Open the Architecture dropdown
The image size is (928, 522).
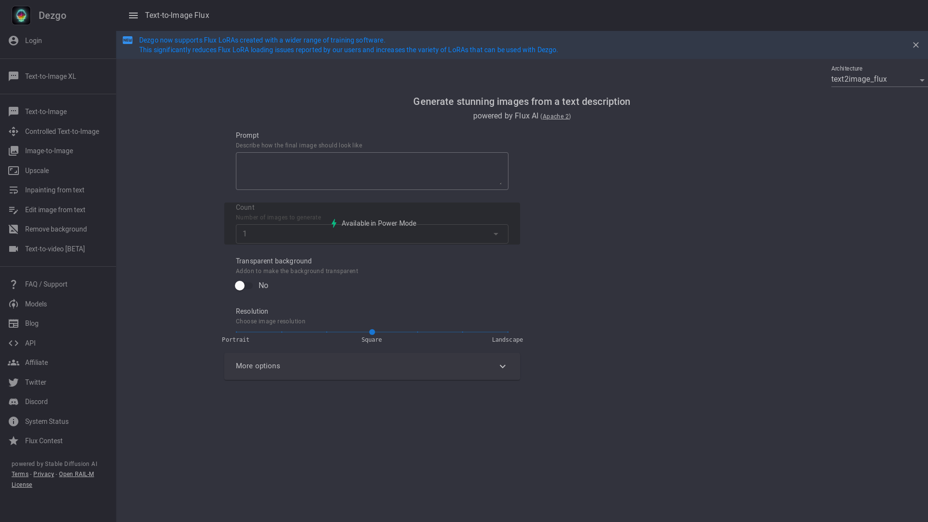[x=879, y=79]
